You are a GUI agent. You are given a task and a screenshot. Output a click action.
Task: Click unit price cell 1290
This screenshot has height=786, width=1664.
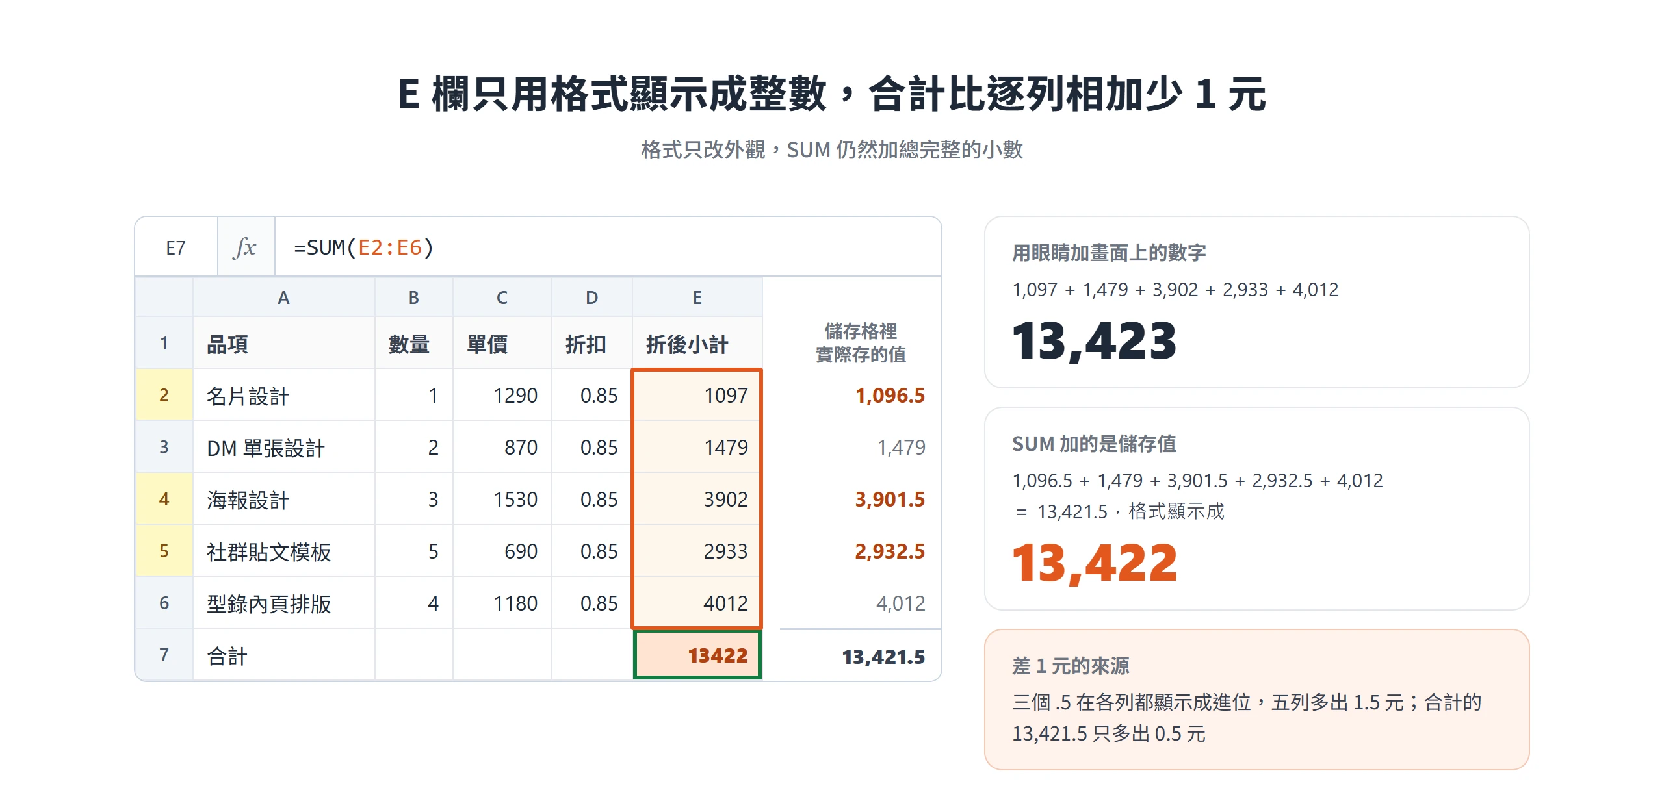click(x=502, y=395)
